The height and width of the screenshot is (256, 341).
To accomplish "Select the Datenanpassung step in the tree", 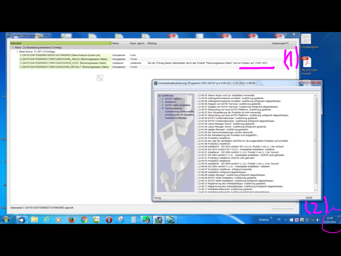I will [x=173, y=108].
